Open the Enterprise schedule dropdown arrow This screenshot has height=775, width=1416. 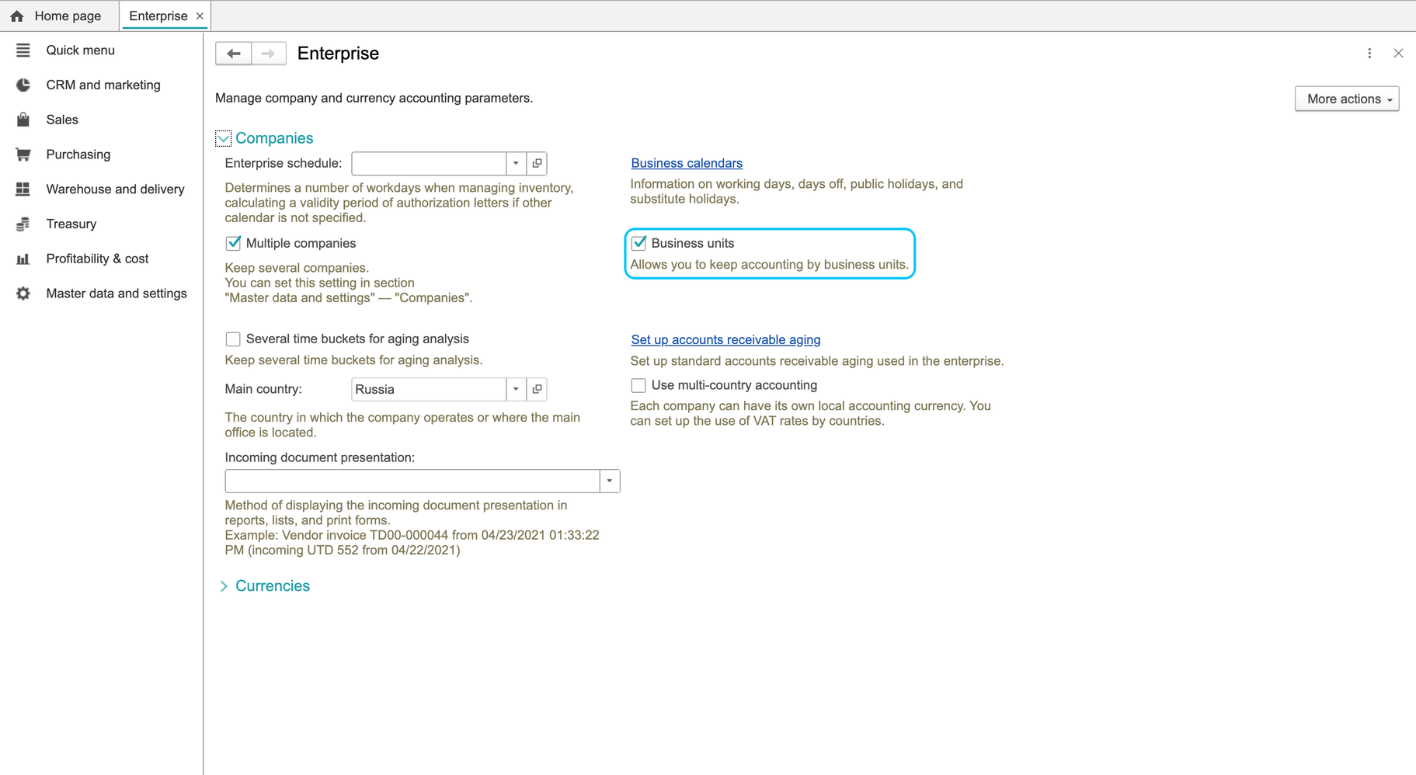[x=516, y=163]
